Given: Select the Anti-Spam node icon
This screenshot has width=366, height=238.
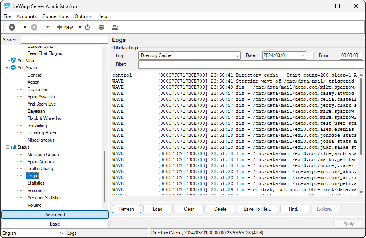Looking at the screenshot, I should point(13,68).
